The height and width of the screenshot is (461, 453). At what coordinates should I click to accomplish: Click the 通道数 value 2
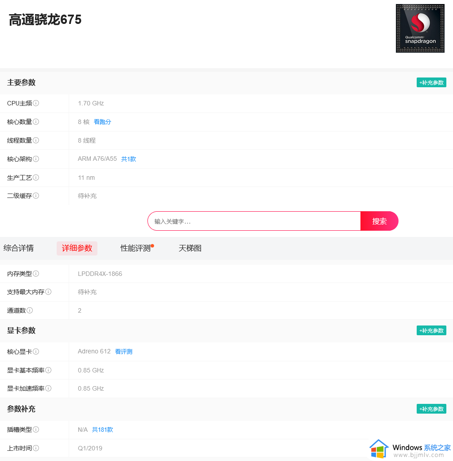click(80, 310)
